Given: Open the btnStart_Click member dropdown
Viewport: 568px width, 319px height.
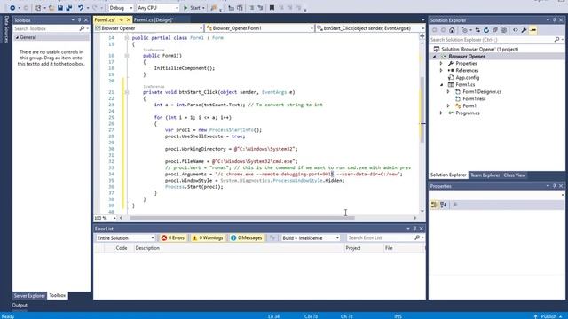Looking at the screenshot, I should coord(370,28).
